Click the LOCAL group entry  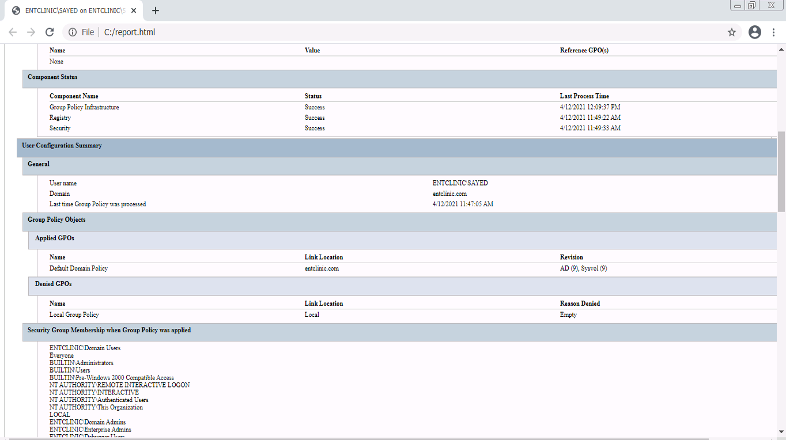click(60, 415)
